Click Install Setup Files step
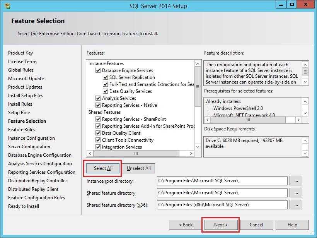Image resolution: width=317 pixels, height=238 pixels. 26,96
